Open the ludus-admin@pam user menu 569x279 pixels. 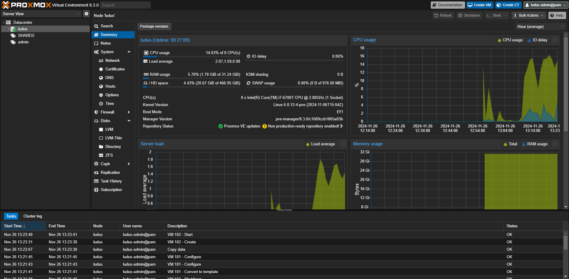click(546, 5)
